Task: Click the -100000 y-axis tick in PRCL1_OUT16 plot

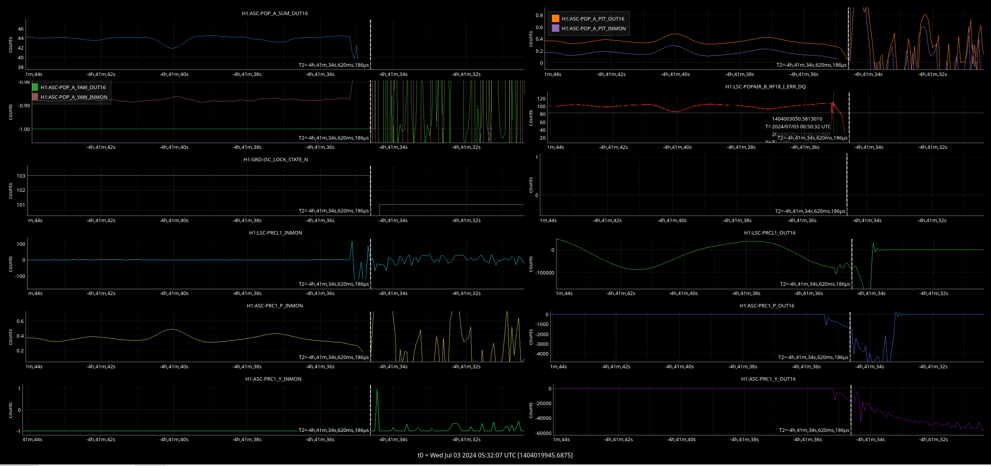Action: [545, 273]
